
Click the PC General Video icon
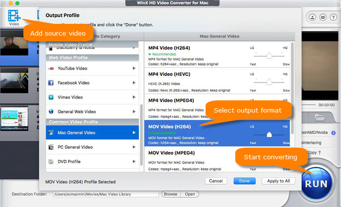coord(51,147)
